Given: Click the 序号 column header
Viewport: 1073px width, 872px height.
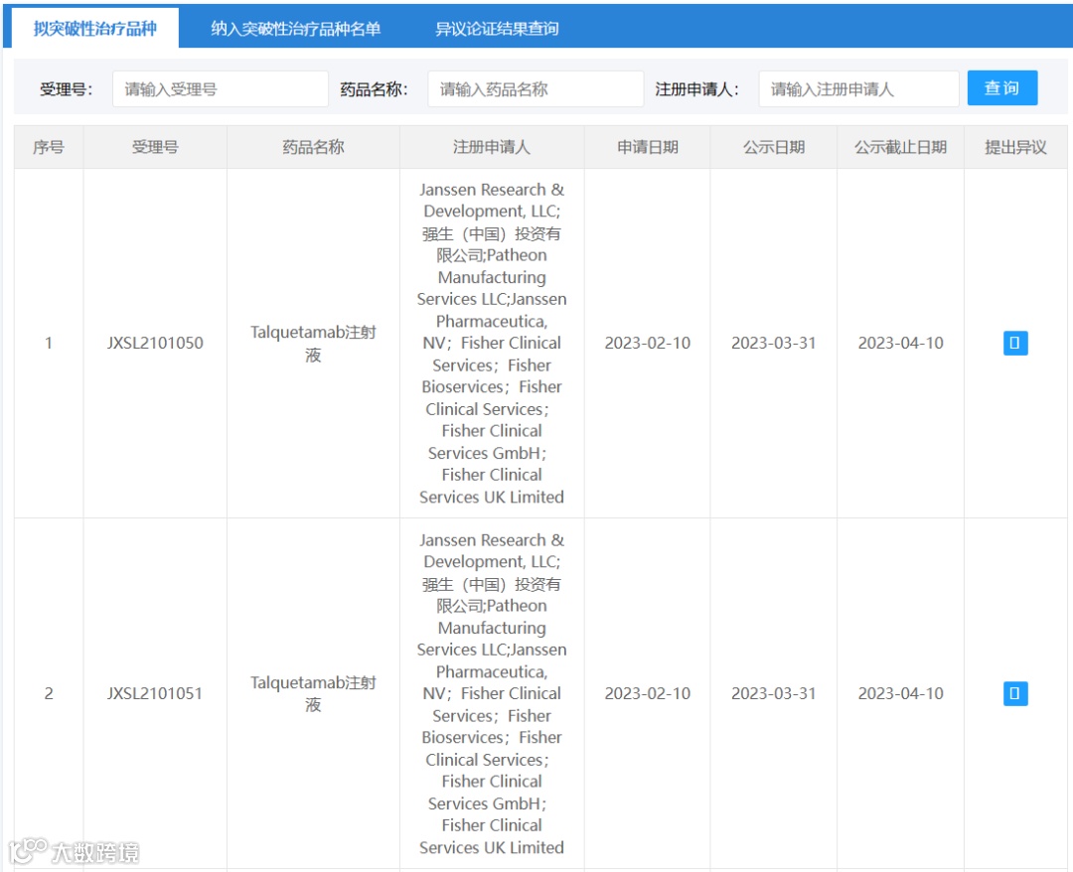Looking at the screenshot, I should [x=49, y=147].
